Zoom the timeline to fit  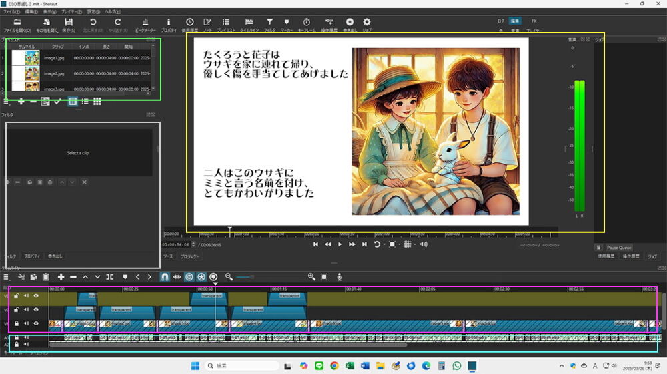pos(324,277)
